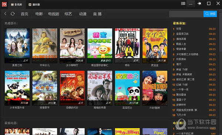Viewport: 222px width, 135px height.
Task: Open the 南海的早晨 poster thumbnail
Action: (100, 88)
